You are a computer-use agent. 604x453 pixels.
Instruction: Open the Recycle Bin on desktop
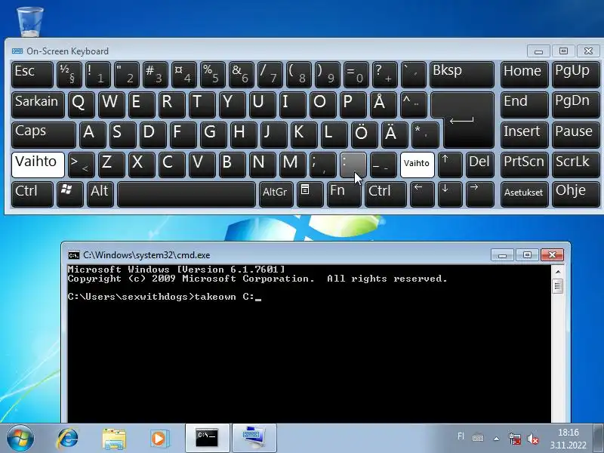coord(30,22)
